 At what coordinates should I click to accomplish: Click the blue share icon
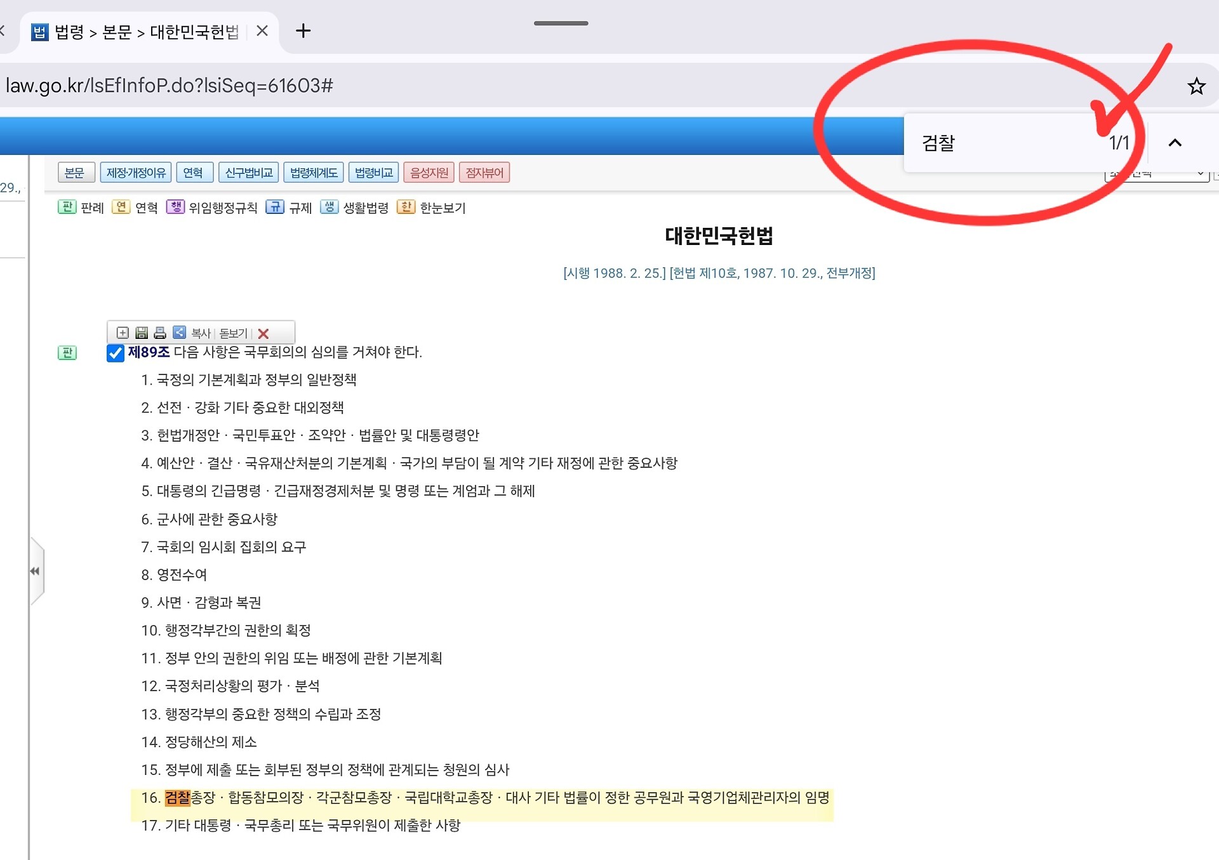(180, 333)
